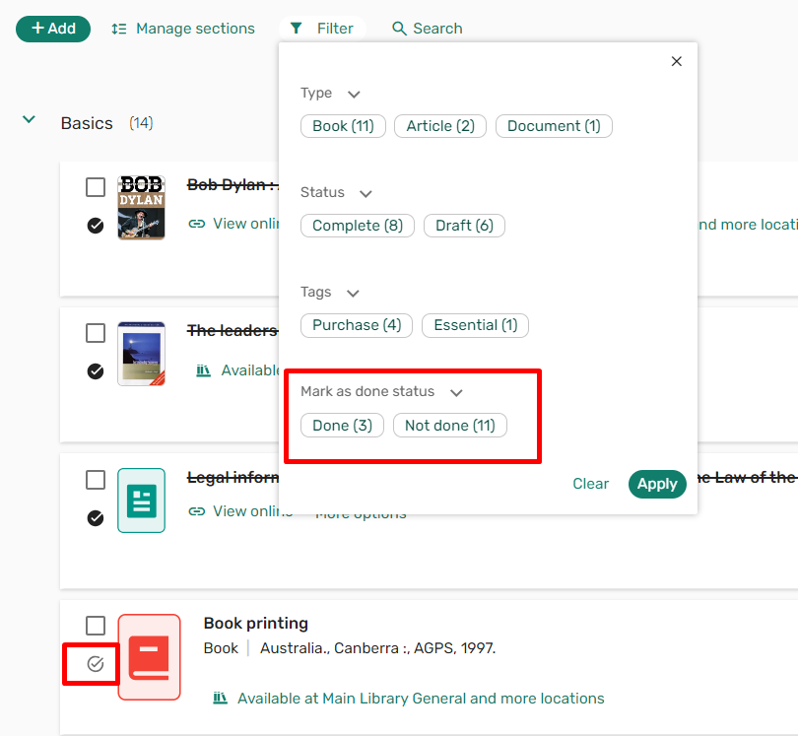Viewport: 798px width, 736px height.
Task: Toggle done checkmark on Bob Dylan item
Action: (x=96, y=225)
